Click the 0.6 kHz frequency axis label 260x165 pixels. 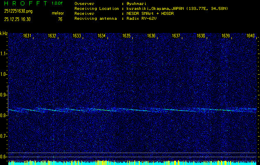point(4,156)
